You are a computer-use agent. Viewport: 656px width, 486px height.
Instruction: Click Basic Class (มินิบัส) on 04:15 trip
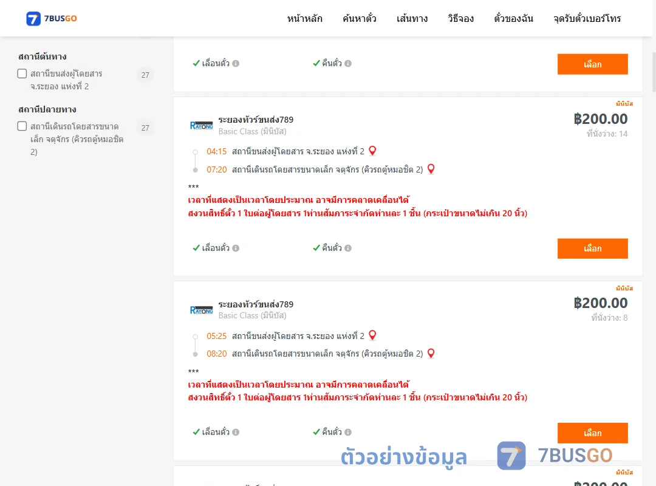click(252, 131)
